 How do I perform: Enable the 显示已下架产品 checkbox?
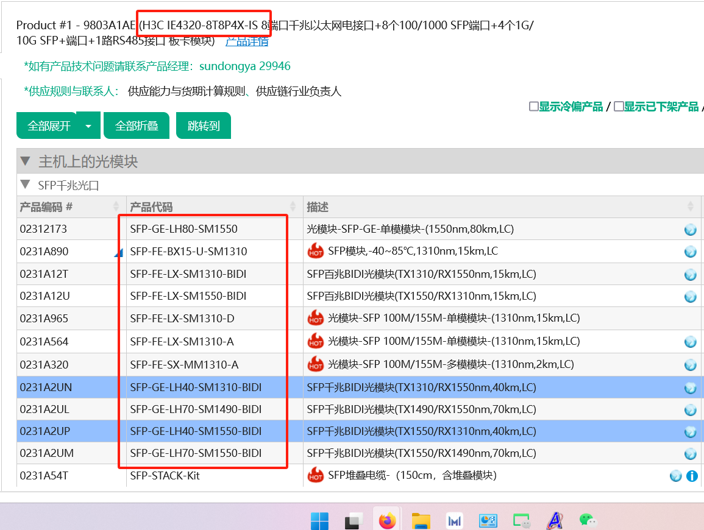pos(618,107)
